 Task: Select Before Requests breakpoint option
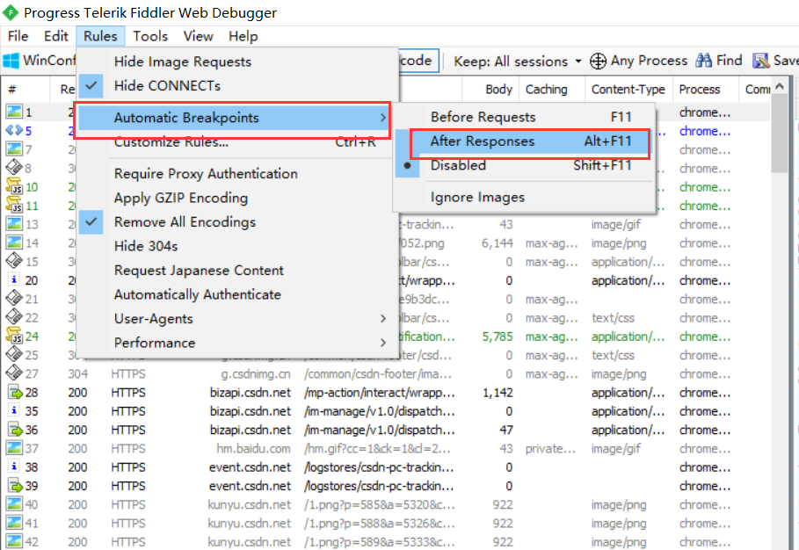coord(524,117)
